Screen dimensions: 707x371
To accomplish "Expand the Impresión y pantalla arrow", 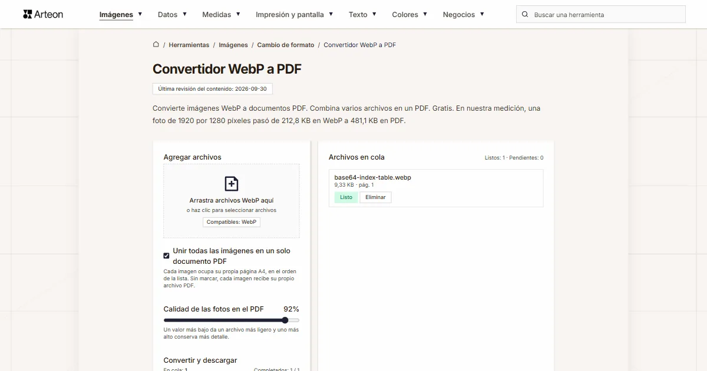I will click(x=331, y=14).
